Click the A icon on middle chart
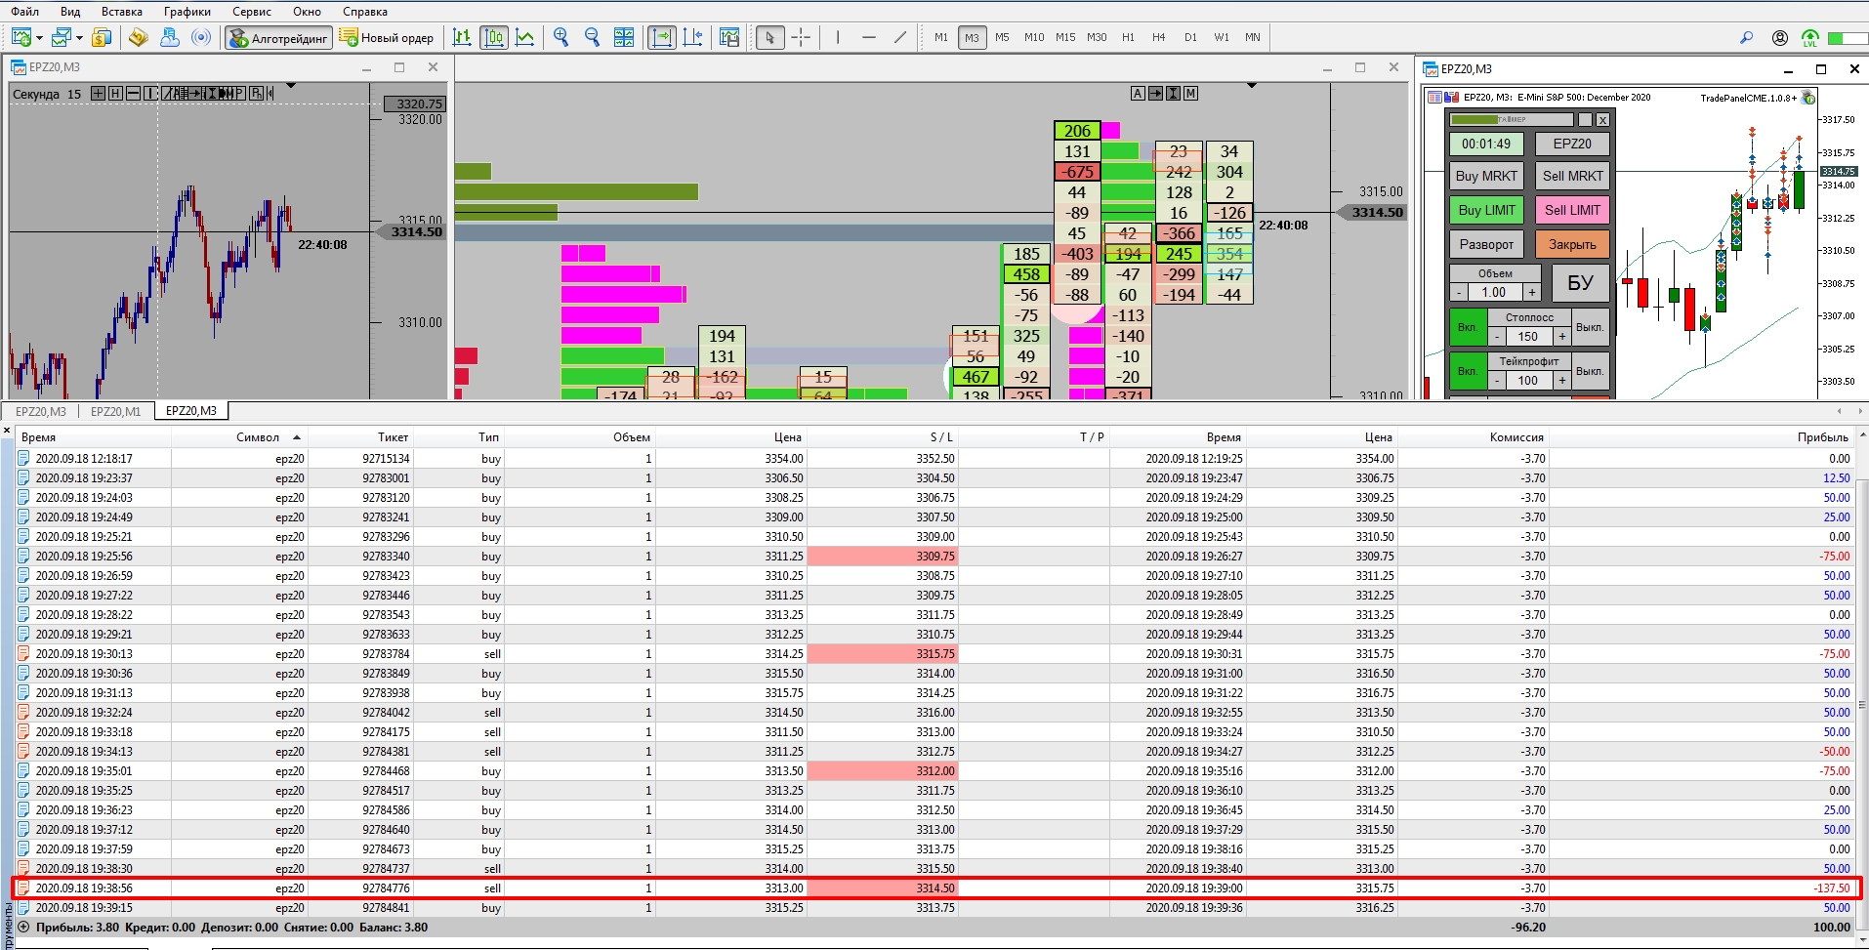This screenshot has width=1869, height=950. (1138, 93)
